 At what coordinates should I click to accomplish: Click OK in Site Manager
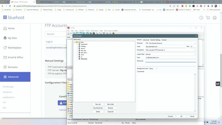181,116
